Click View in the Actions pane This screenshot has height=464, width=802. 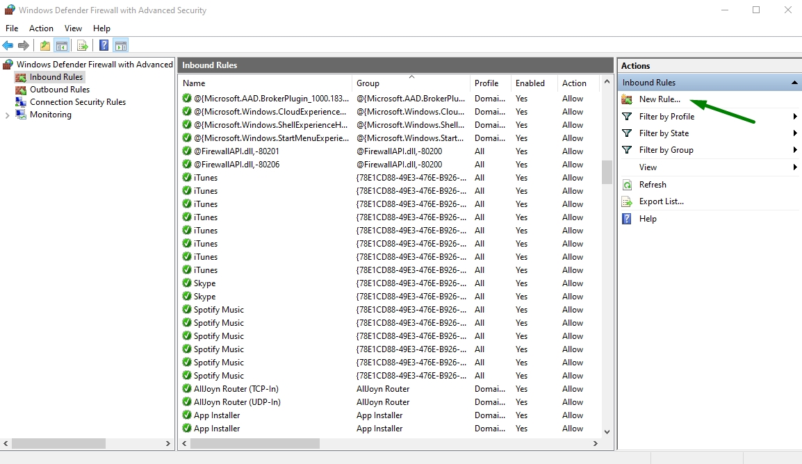coord(648,167)
